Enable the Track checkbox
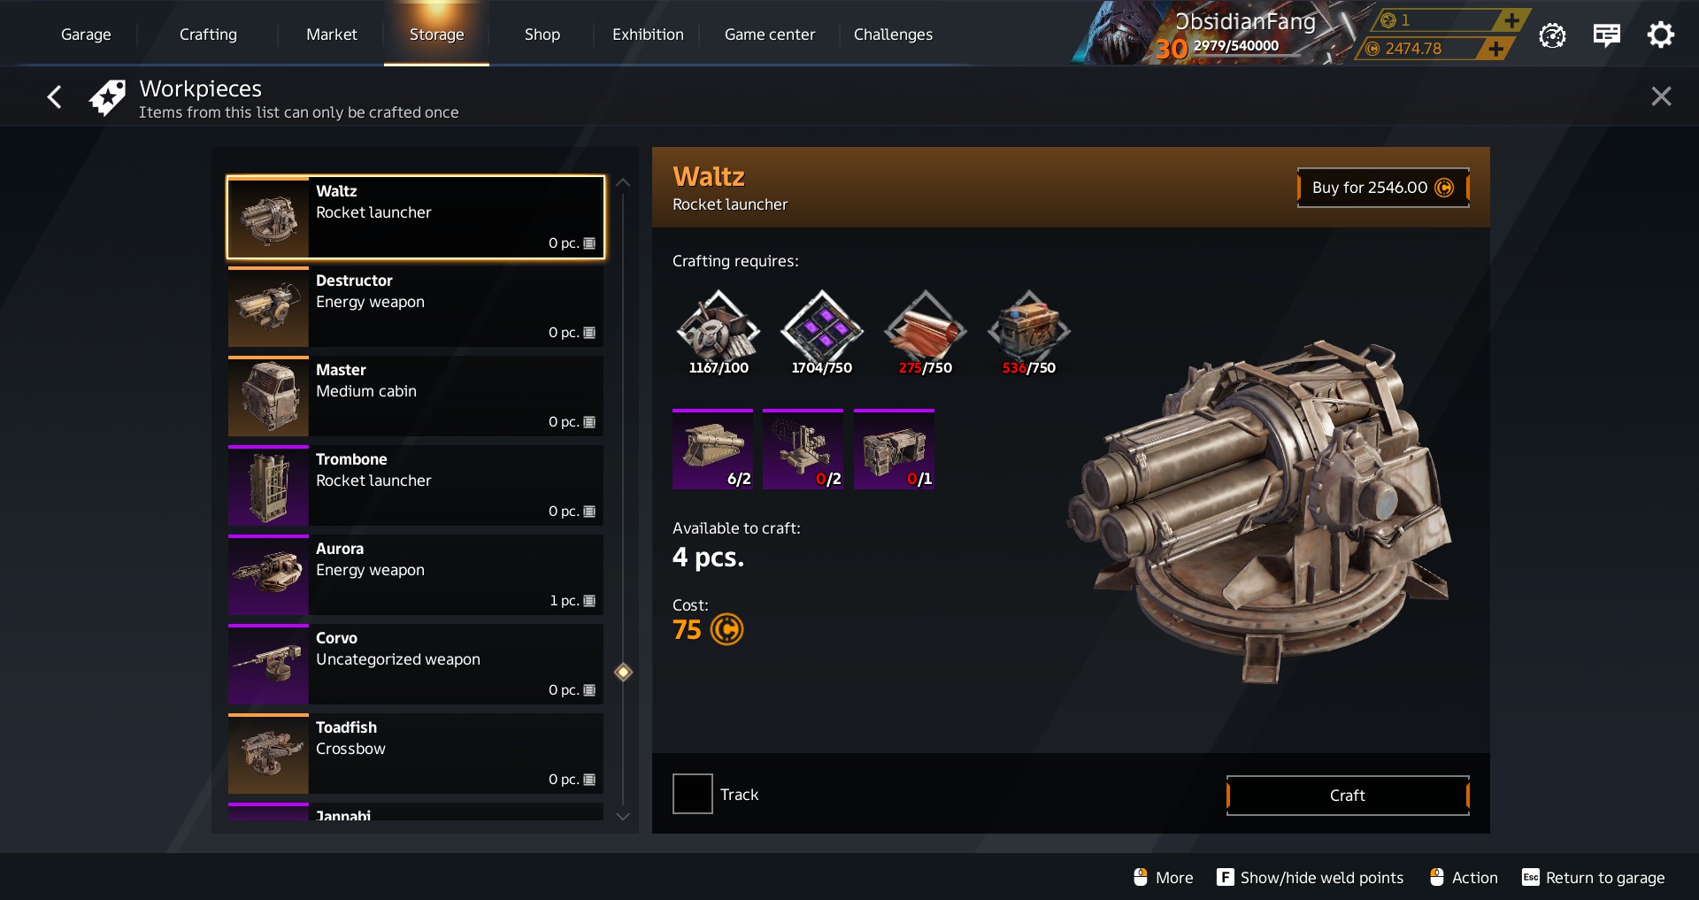This screenshot has height=900, width=1699. point(692,794)
